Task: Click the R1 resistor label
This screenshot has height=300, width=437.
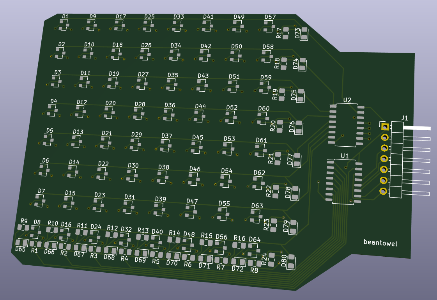Action: click(x=34, y=250)
